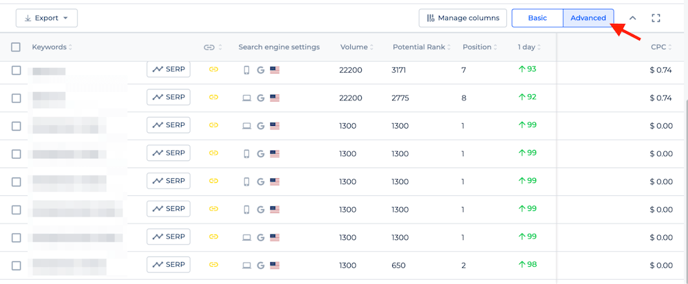Click CPC $ 0.00 in the position 2 row
This screenshot has width=688, height=284.
tap(660, 265)
